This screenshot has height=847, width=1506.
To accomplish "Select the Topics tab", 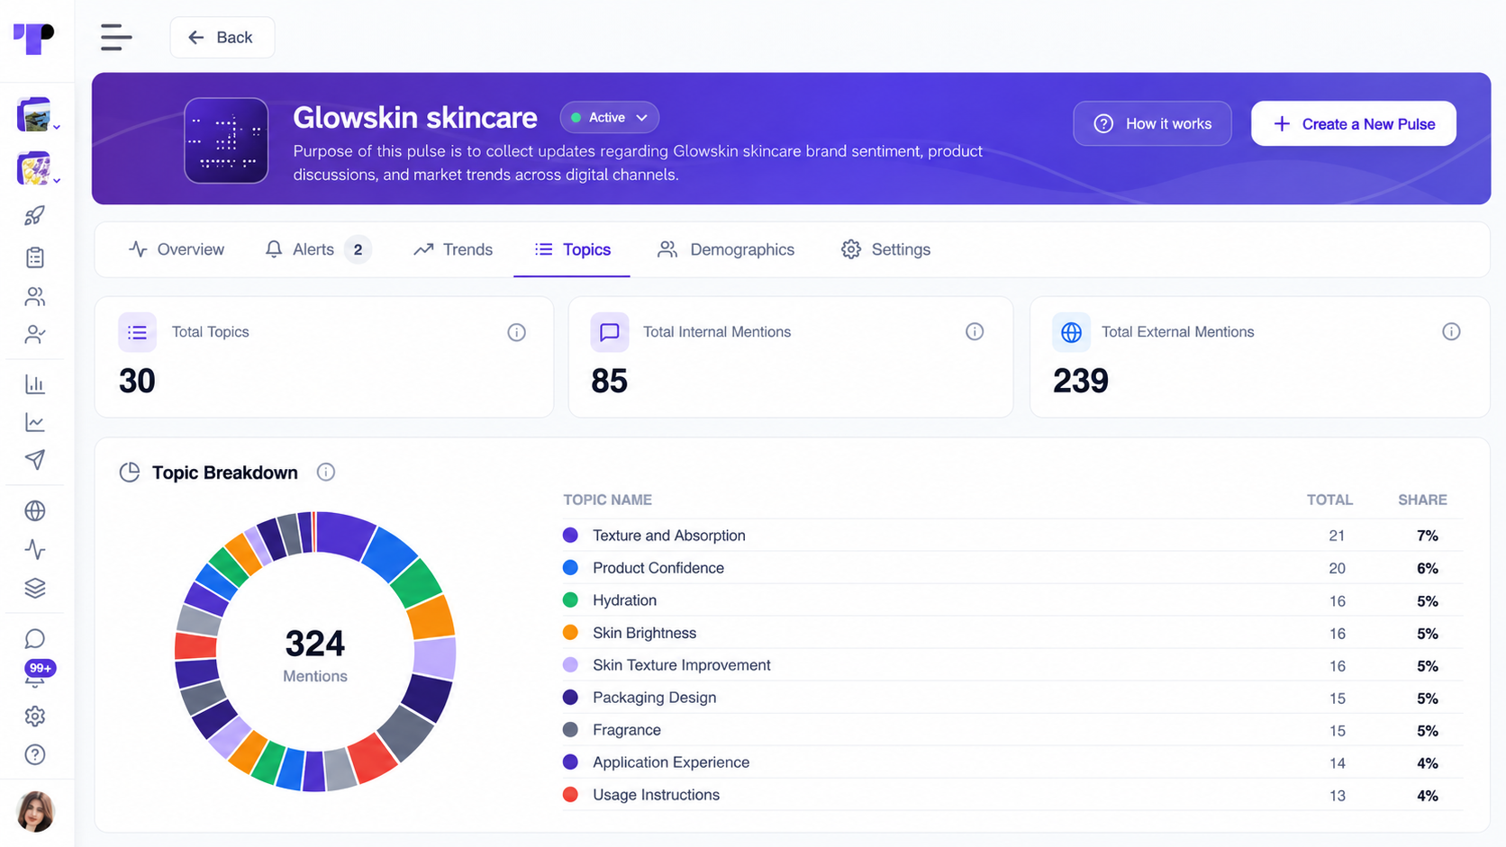I will [x=572, y=249].
